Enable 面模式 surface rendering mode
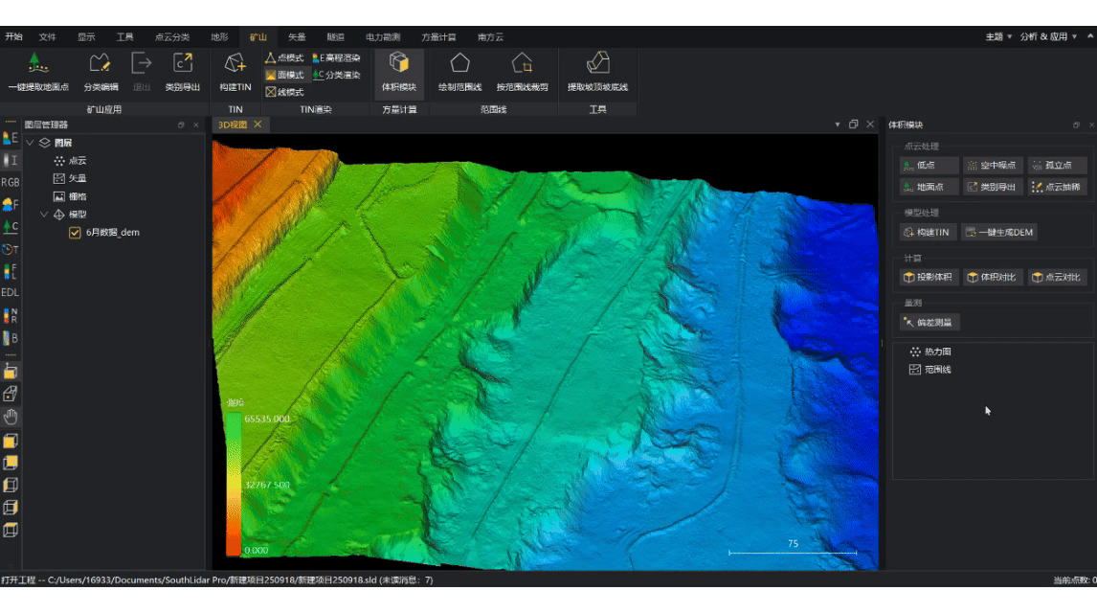Screen dimensions: 1097x613 pyautogui.click(x=284, y=75)
